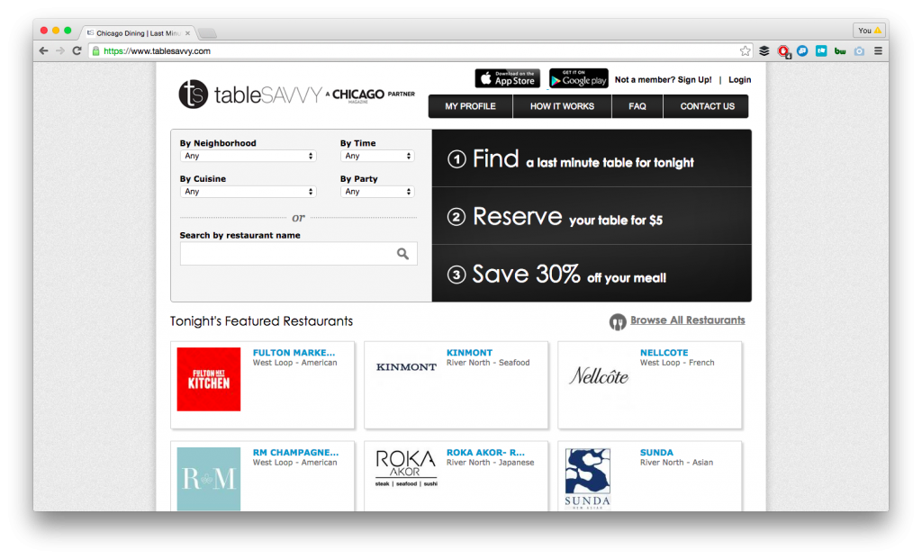The image size is (922, 559).
Task: Open the By Neighborhood dropdown
Action: [249, 156]
